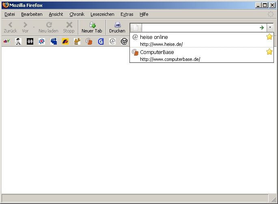Maximize the Firefox window

pyautogui.click(x=265, y=5)
